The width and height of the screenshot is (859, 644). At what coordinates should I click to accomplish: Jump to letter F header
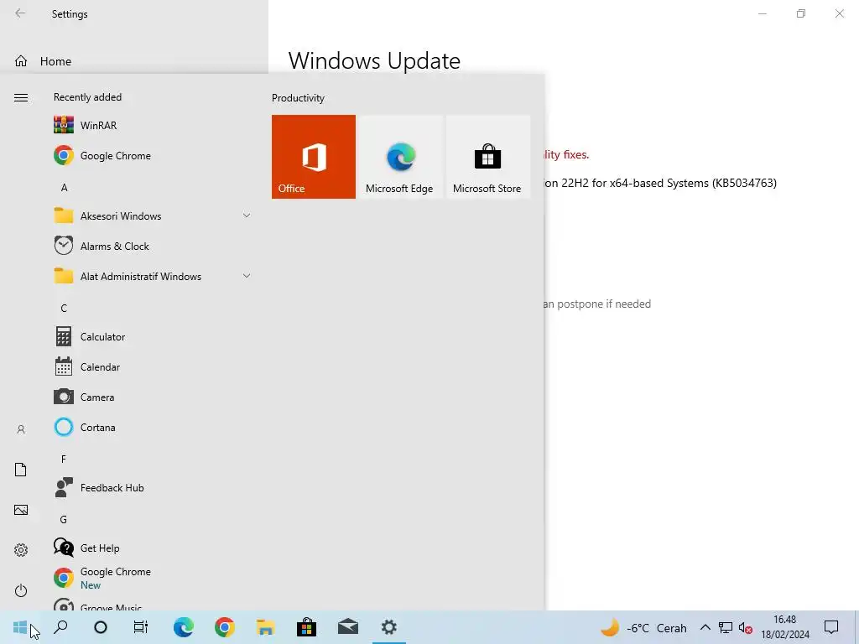(64, 459)
